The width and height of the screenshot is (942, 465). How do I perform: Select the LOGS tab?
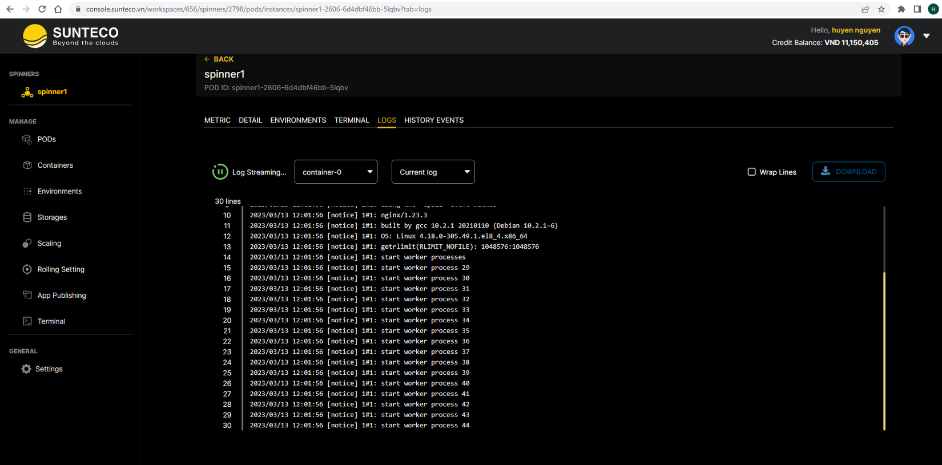(x=387, y=120)
